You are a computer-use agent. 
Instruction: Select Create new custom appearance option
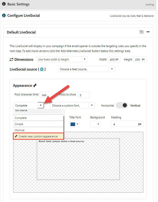tap(38, 136)
